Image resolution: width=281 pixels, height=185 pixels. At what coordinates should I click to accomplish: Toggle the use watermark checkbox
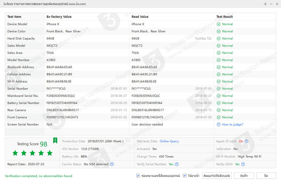pos(185,176)
